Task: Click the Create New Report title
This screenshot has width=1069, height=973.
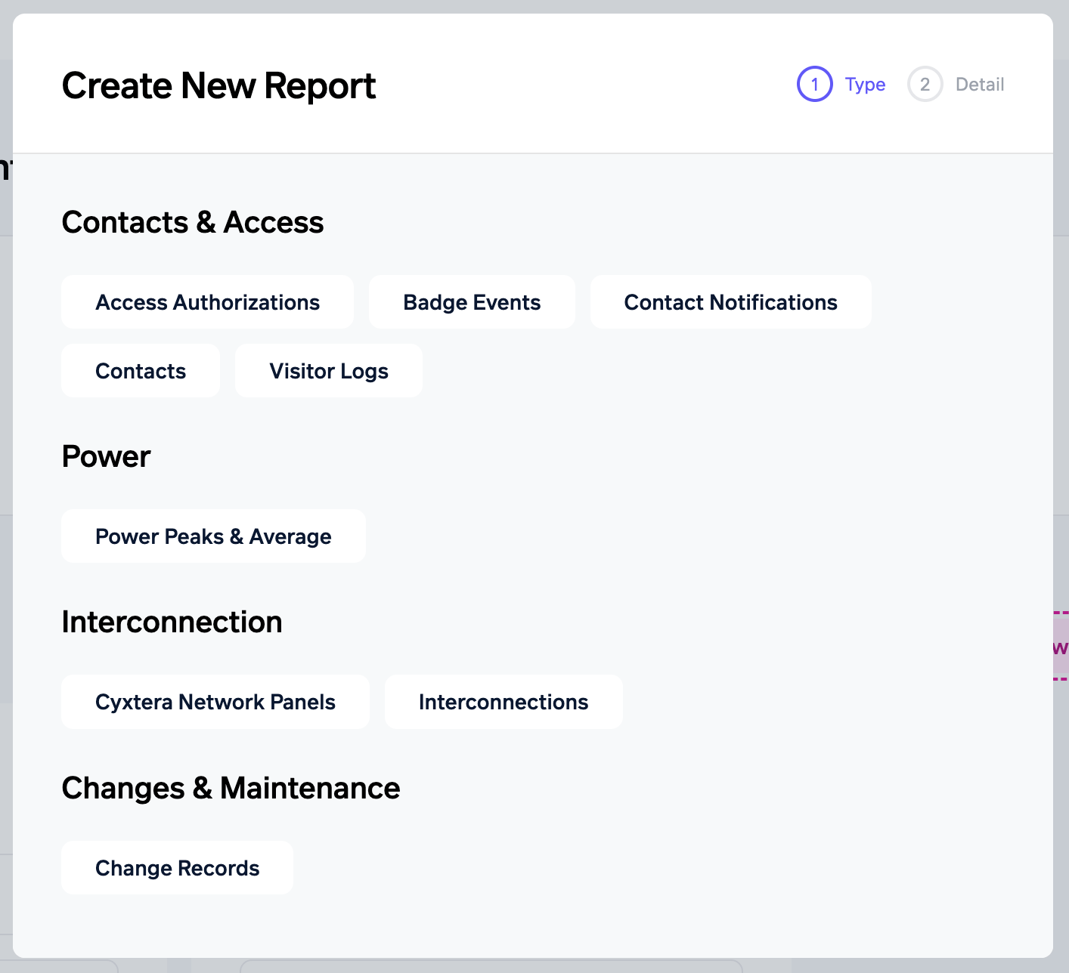Action: [x=219, y=85]
